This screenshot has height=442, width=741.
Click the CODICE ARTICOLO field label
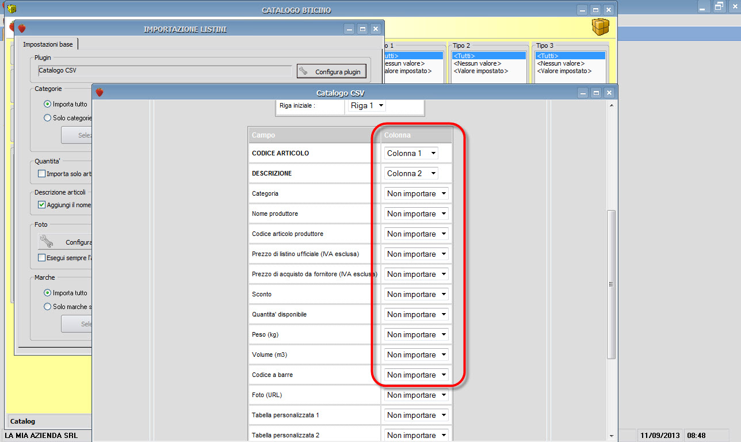(x=281, y=154)
